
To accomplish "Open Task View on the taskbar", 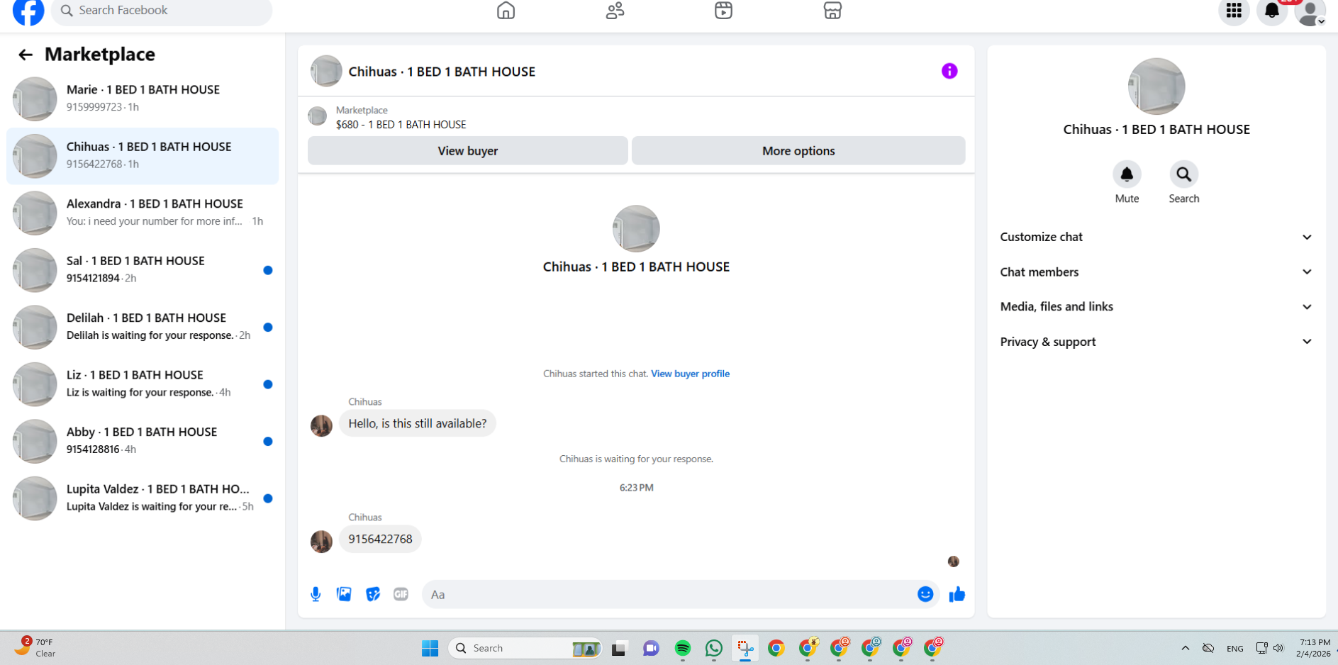I will [619, 648].
